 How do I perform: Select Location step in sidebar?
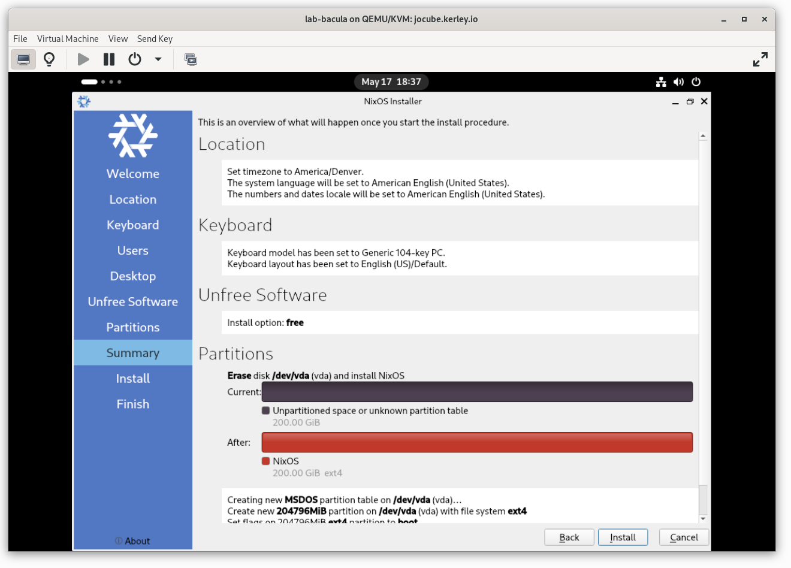click(x=133, y=200)
